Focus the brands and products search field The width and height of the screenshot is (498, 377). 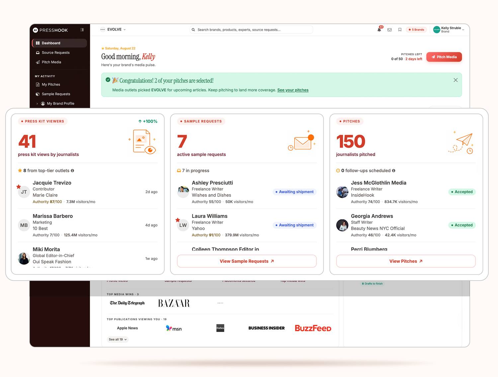pyautogui.click(x=251, y=30)
